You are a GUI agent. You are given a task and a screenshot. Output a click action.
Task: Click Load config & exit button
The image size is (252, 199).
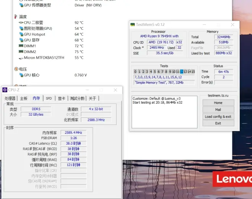[218, 117]
